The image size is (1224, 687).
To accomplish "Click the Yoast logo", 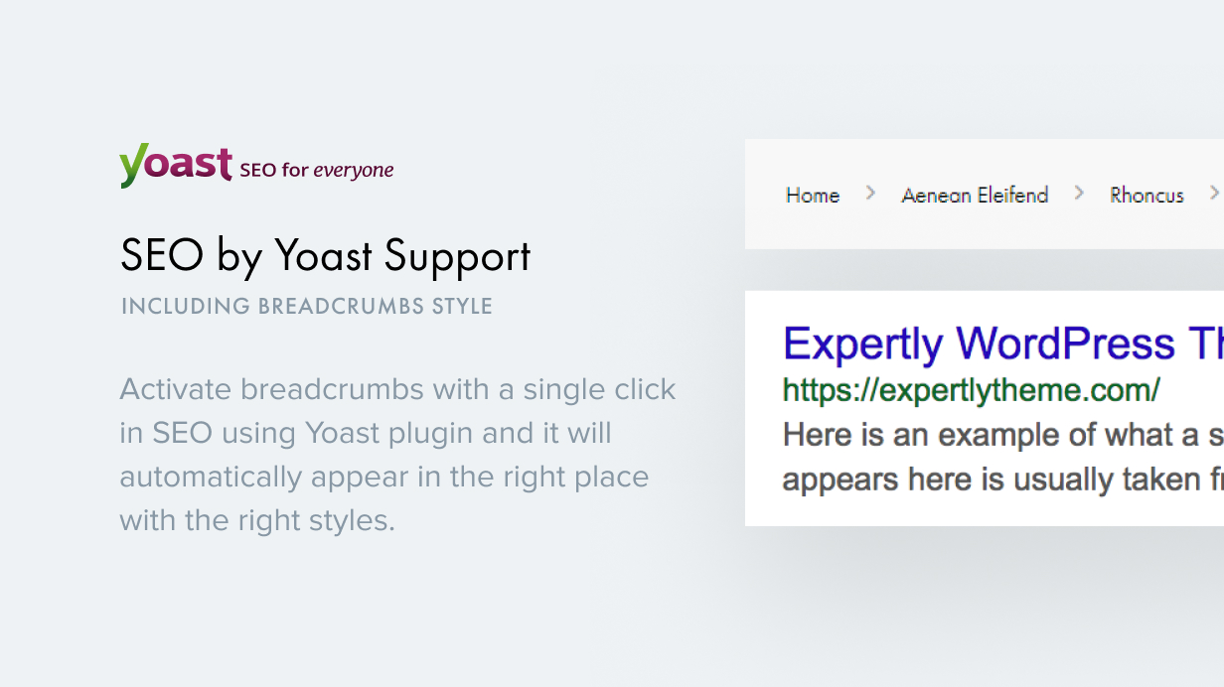I will click(x=175, y=165).
